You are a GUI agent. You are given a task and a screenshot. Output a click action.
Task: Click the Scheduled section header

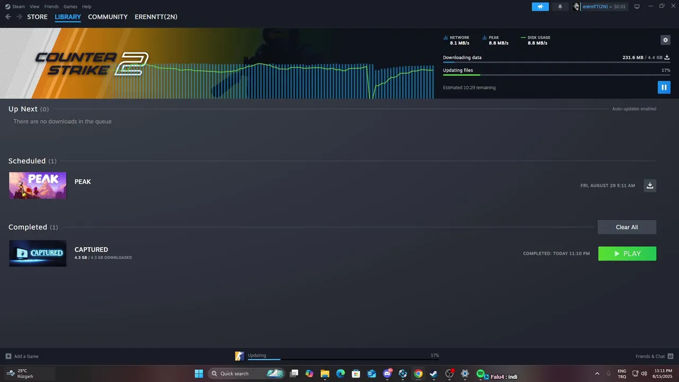32,161
